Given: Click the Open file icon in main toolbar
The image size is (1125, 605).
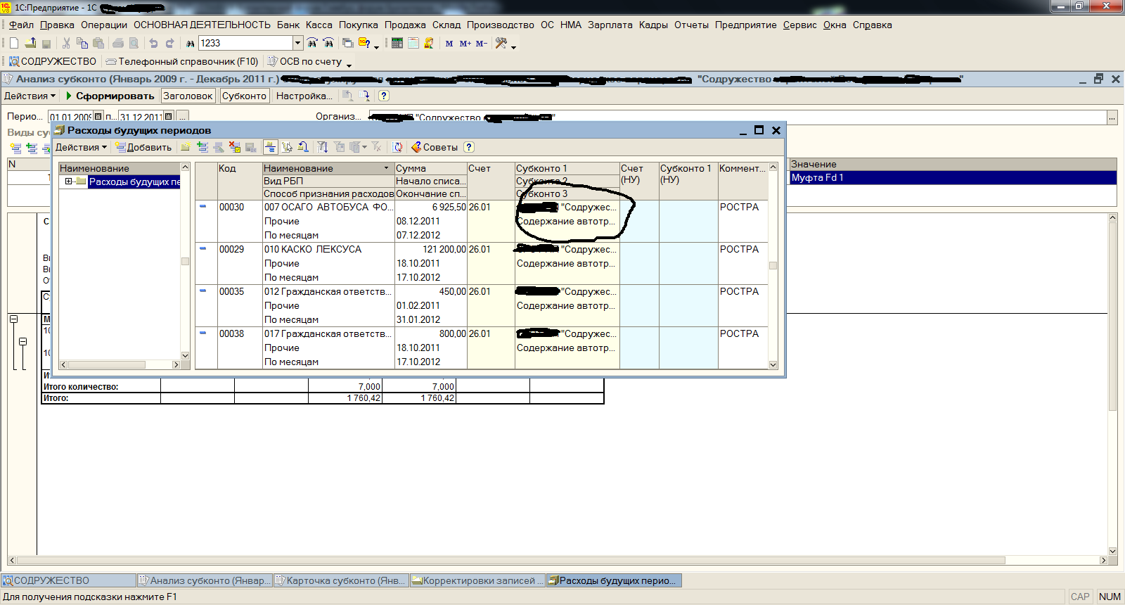Looking at the screenshot, I should pos(30,43).
